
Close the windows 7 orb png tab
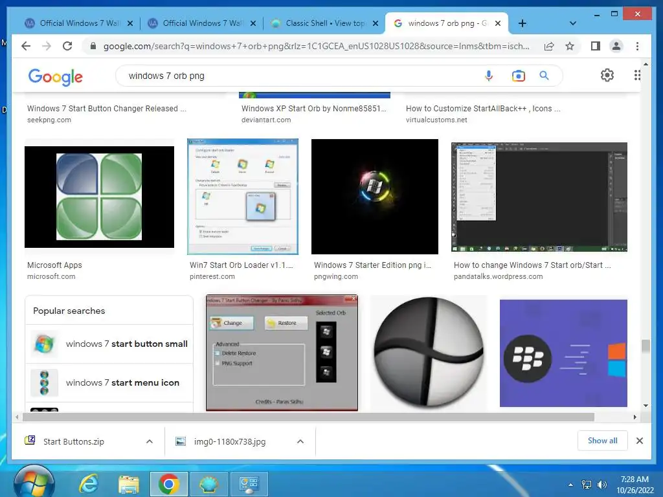[498, 23]
